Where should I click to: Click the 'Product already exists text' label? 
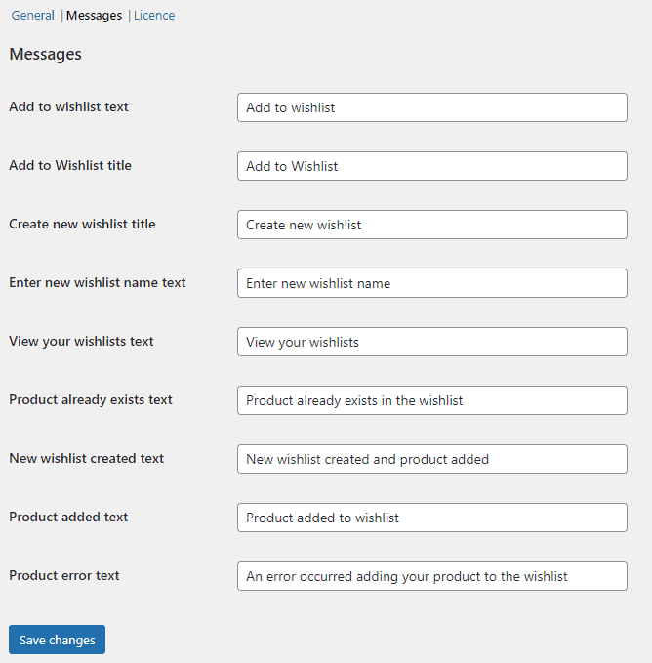91,399
